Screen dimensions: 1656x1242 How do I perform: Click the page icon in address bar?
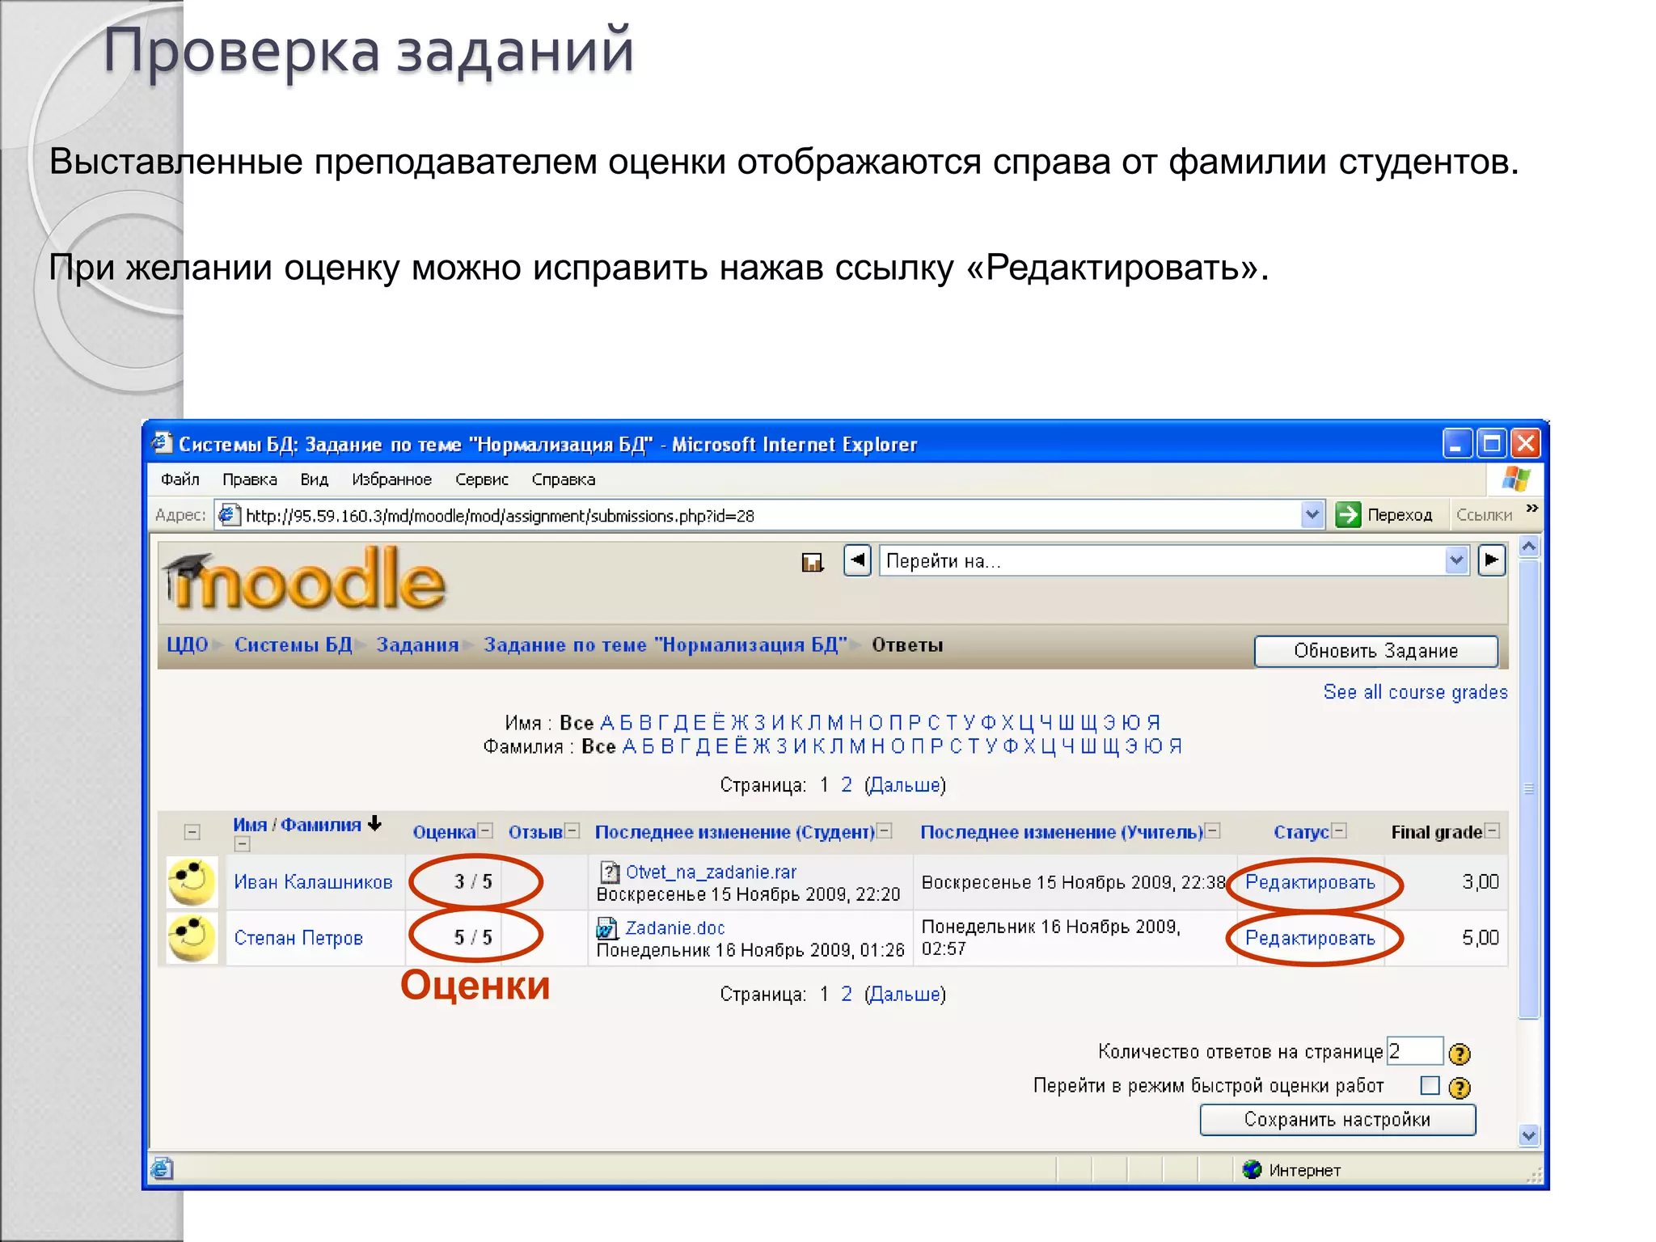pos(230,515)
